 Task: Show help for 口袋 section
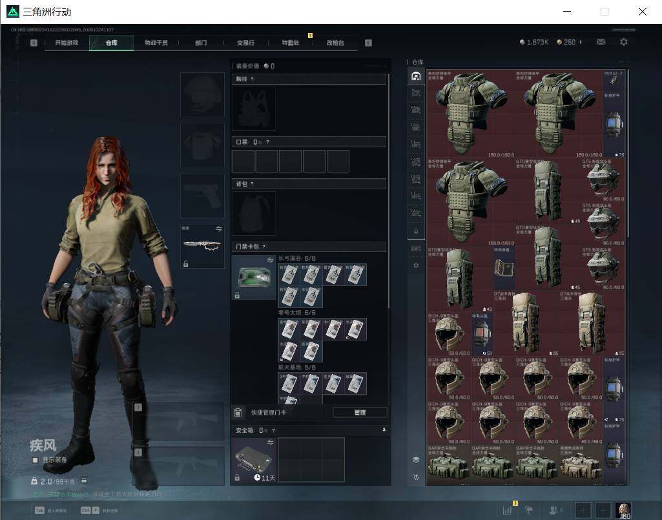267,142
